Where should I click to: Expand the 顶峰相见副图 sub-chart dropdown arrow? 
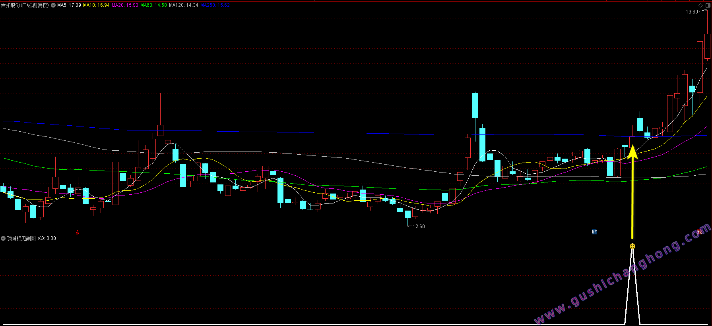[3, 238]
